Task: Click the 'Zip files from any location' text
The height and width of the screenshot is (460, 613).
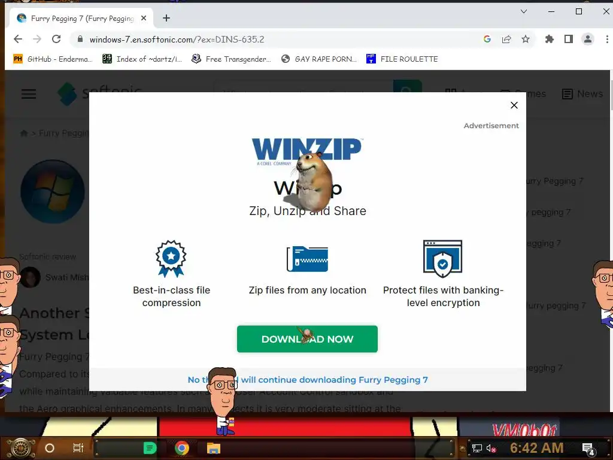Action: [307, 290]
